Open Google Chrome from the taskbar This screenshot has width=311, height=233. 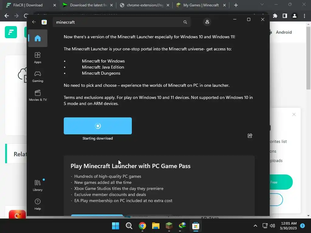[142, 226]
